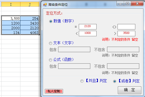Choose the 【或者】判定 radio button
Screen dimensions: 145x97
(115, 81)
